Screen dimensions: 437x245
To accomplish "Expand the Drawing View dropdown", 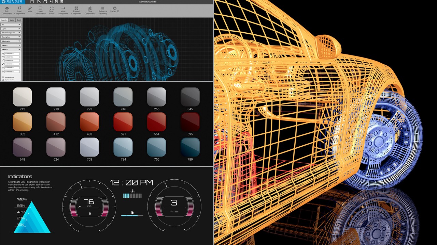I will click(11, 37).
